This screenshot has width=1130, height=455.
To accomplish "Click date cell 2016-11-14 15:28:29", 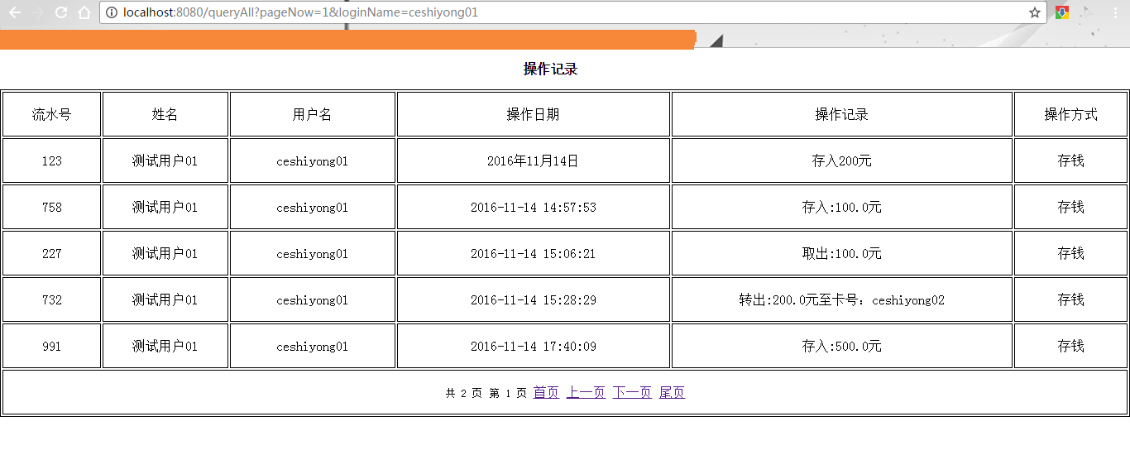I will click(x=534, y=299).
